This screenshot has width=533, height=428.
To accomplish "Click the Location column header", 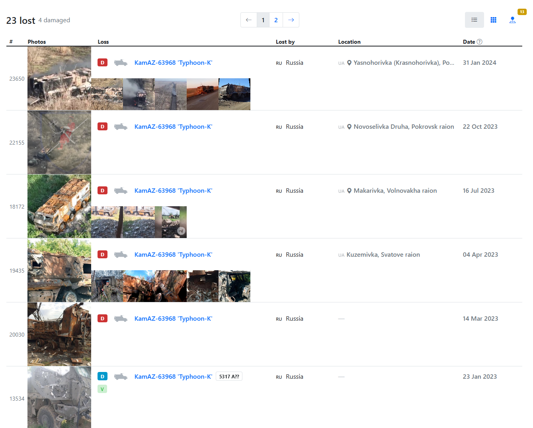I will coord(349,42).
